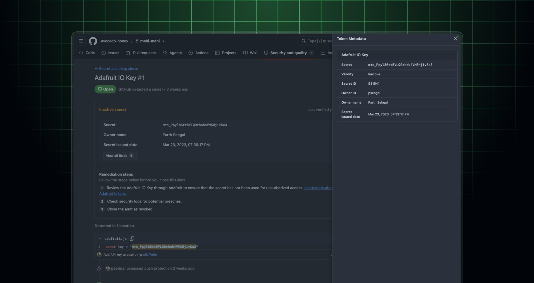Click 'Close the alert as revoked.' step

pyautogui.click(x=130, y=209)
